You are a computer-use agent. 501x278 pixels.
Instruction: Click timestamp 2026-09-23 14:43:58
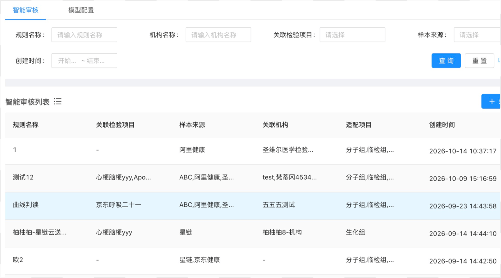point(463,206)
